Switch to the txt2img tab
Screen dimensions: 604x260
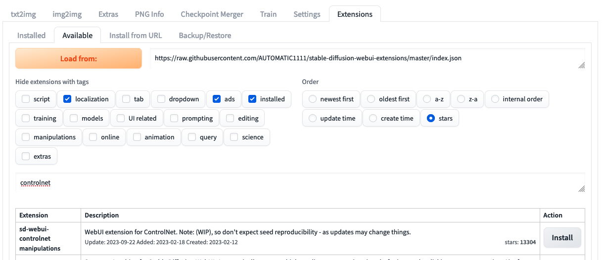[24, 14]
